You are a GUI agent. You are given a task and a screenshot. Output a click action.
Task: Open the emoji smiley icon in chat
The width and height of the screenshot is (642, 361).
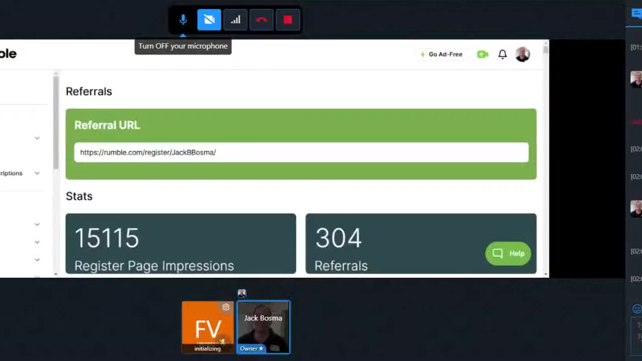pyautogui.click(x=637, y=309)
